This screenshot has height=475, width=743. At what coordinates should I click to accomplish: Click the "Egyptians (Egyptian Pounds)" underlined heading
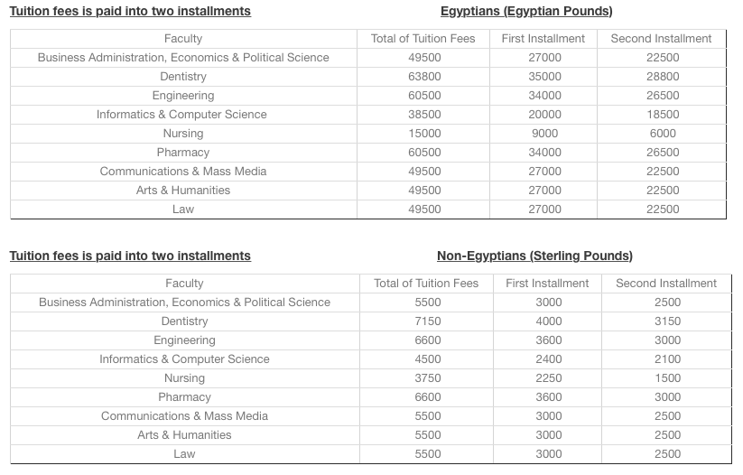coord(526,12)
